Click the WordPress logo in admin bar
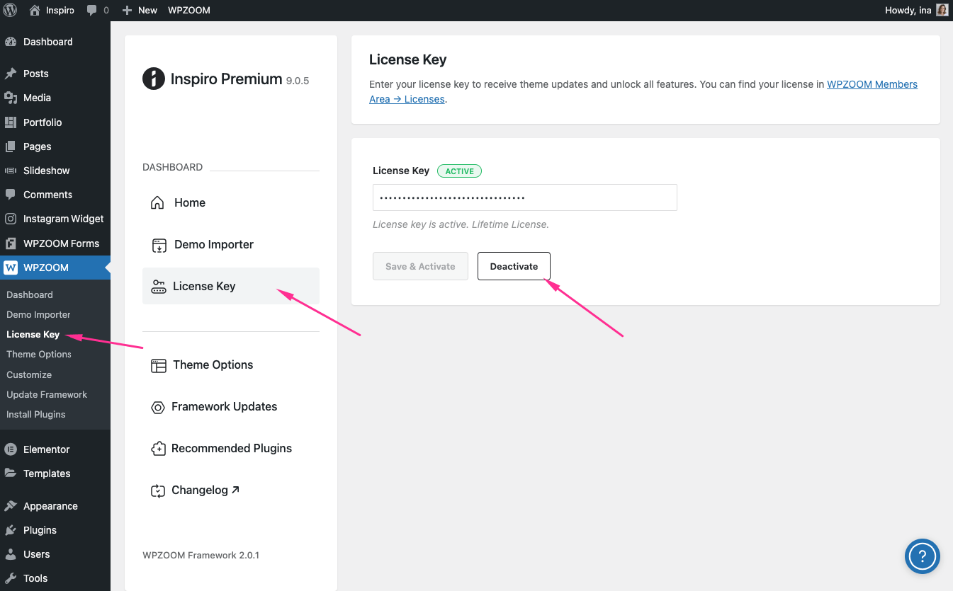 click(10, 10)
